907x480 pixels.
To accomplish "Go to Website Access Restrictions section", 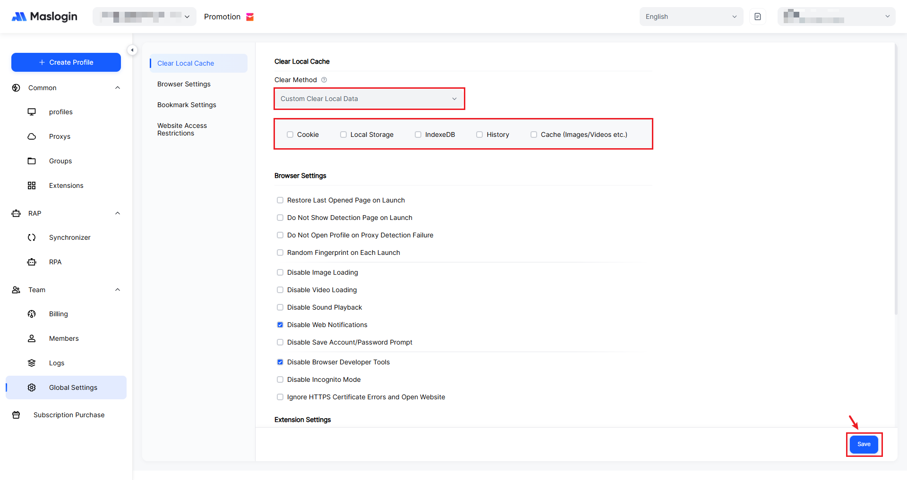I will (182, 129).
